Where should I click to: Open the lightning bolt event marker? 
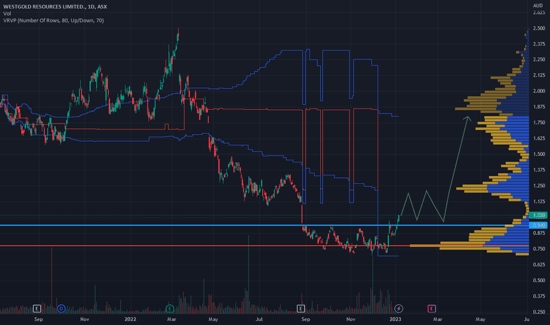pos(398,309)
